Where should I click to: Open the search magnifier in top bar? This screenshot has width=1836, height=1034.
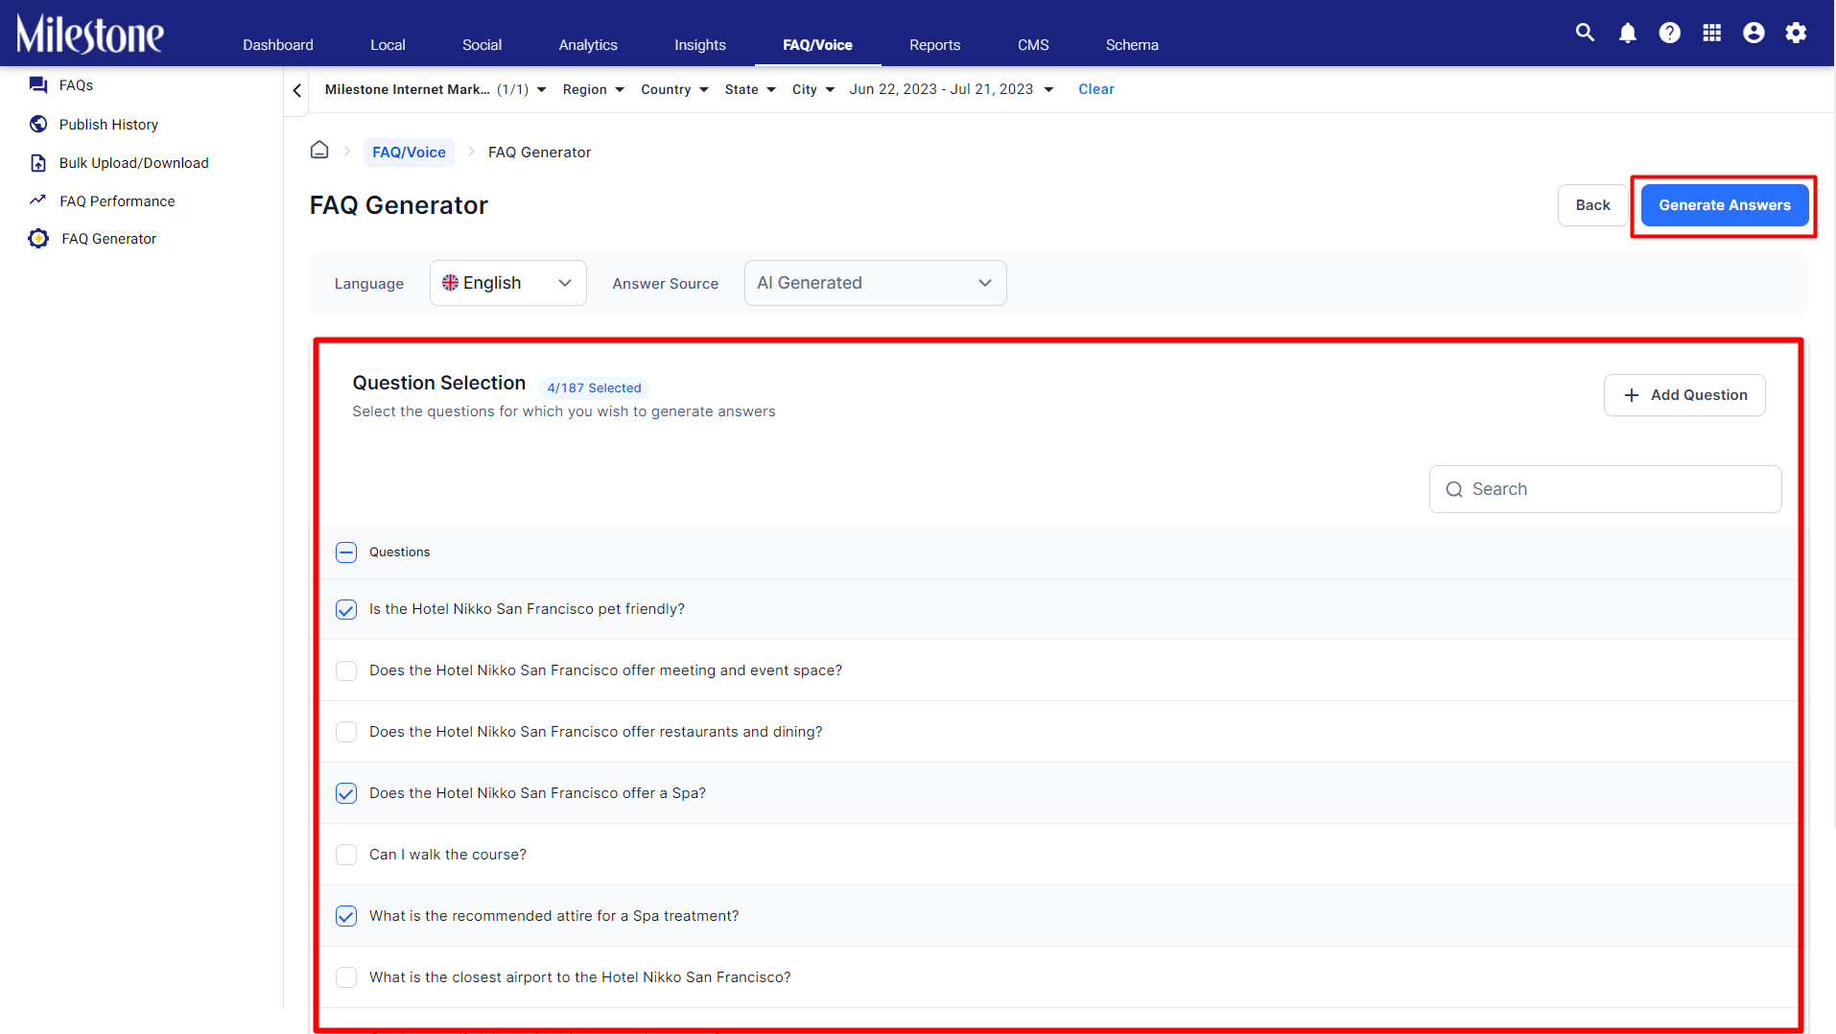pos(1585,33)
